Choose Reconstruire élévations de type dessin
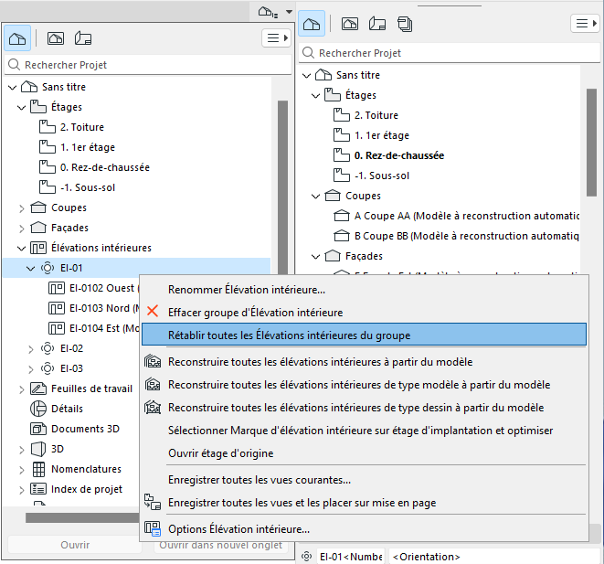The image size is (604, 564). coord(364,408)
